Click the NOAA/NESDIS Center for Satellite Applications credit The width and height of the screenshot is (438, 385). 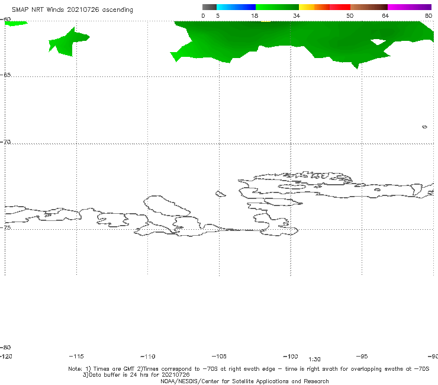pos(244,381)
